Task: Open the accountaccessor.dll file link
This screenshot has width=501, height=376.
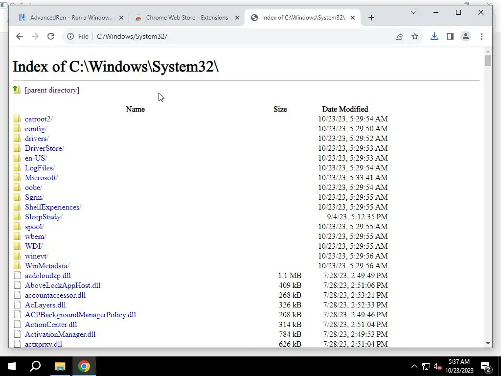Action: point(55,295)
